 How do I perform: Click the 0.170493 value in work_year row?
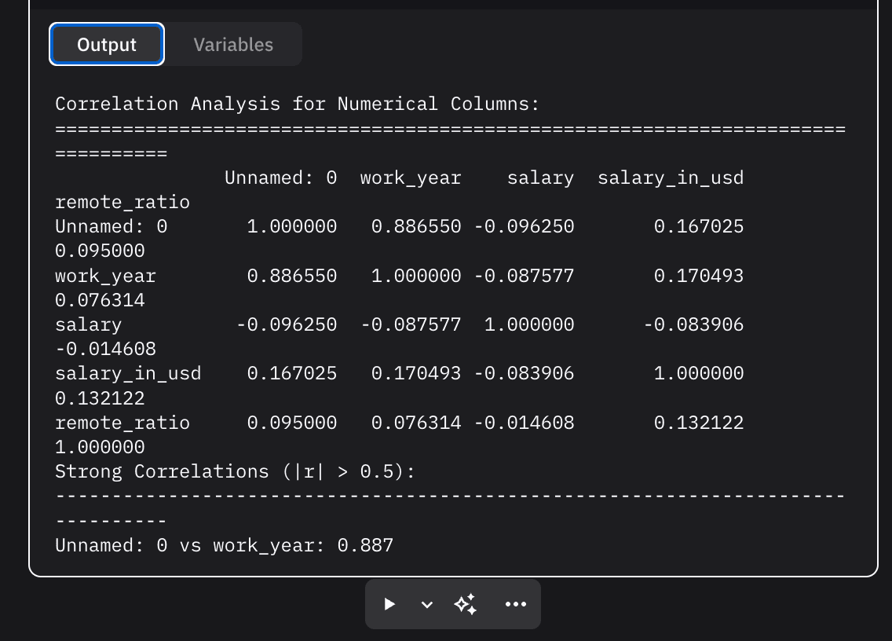tap(698, 277)
